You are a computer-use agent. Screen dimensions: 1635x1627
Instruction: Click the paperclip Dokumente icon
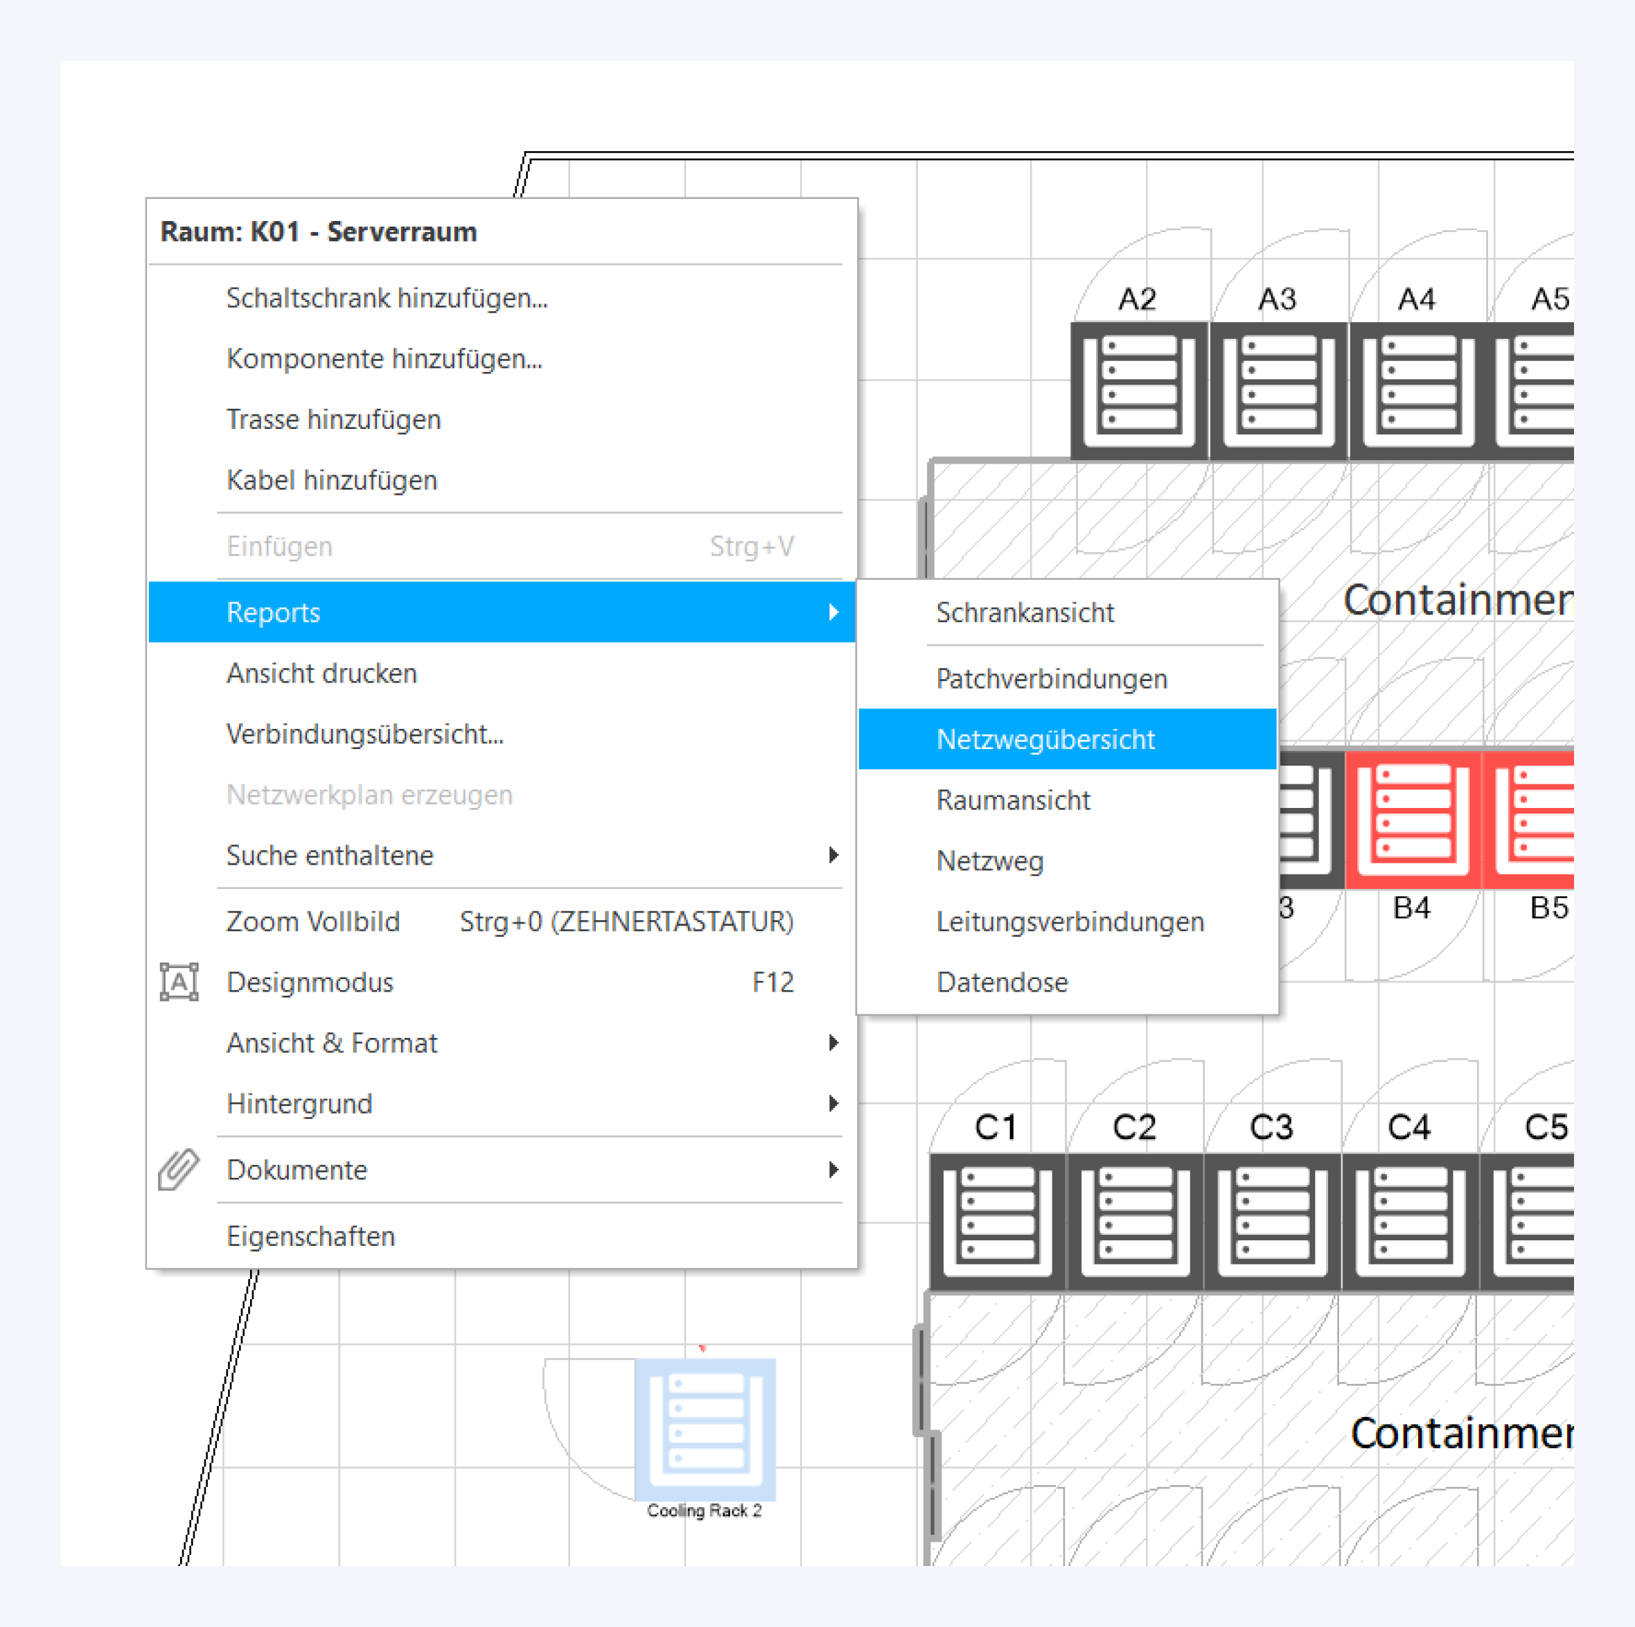pyautogui.click(x=179, y=1170)
